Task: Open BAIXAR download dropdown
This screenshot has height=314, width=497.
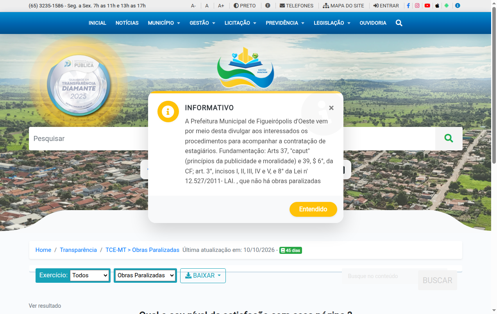Action: pyautogui.click(x=203, y=276)
